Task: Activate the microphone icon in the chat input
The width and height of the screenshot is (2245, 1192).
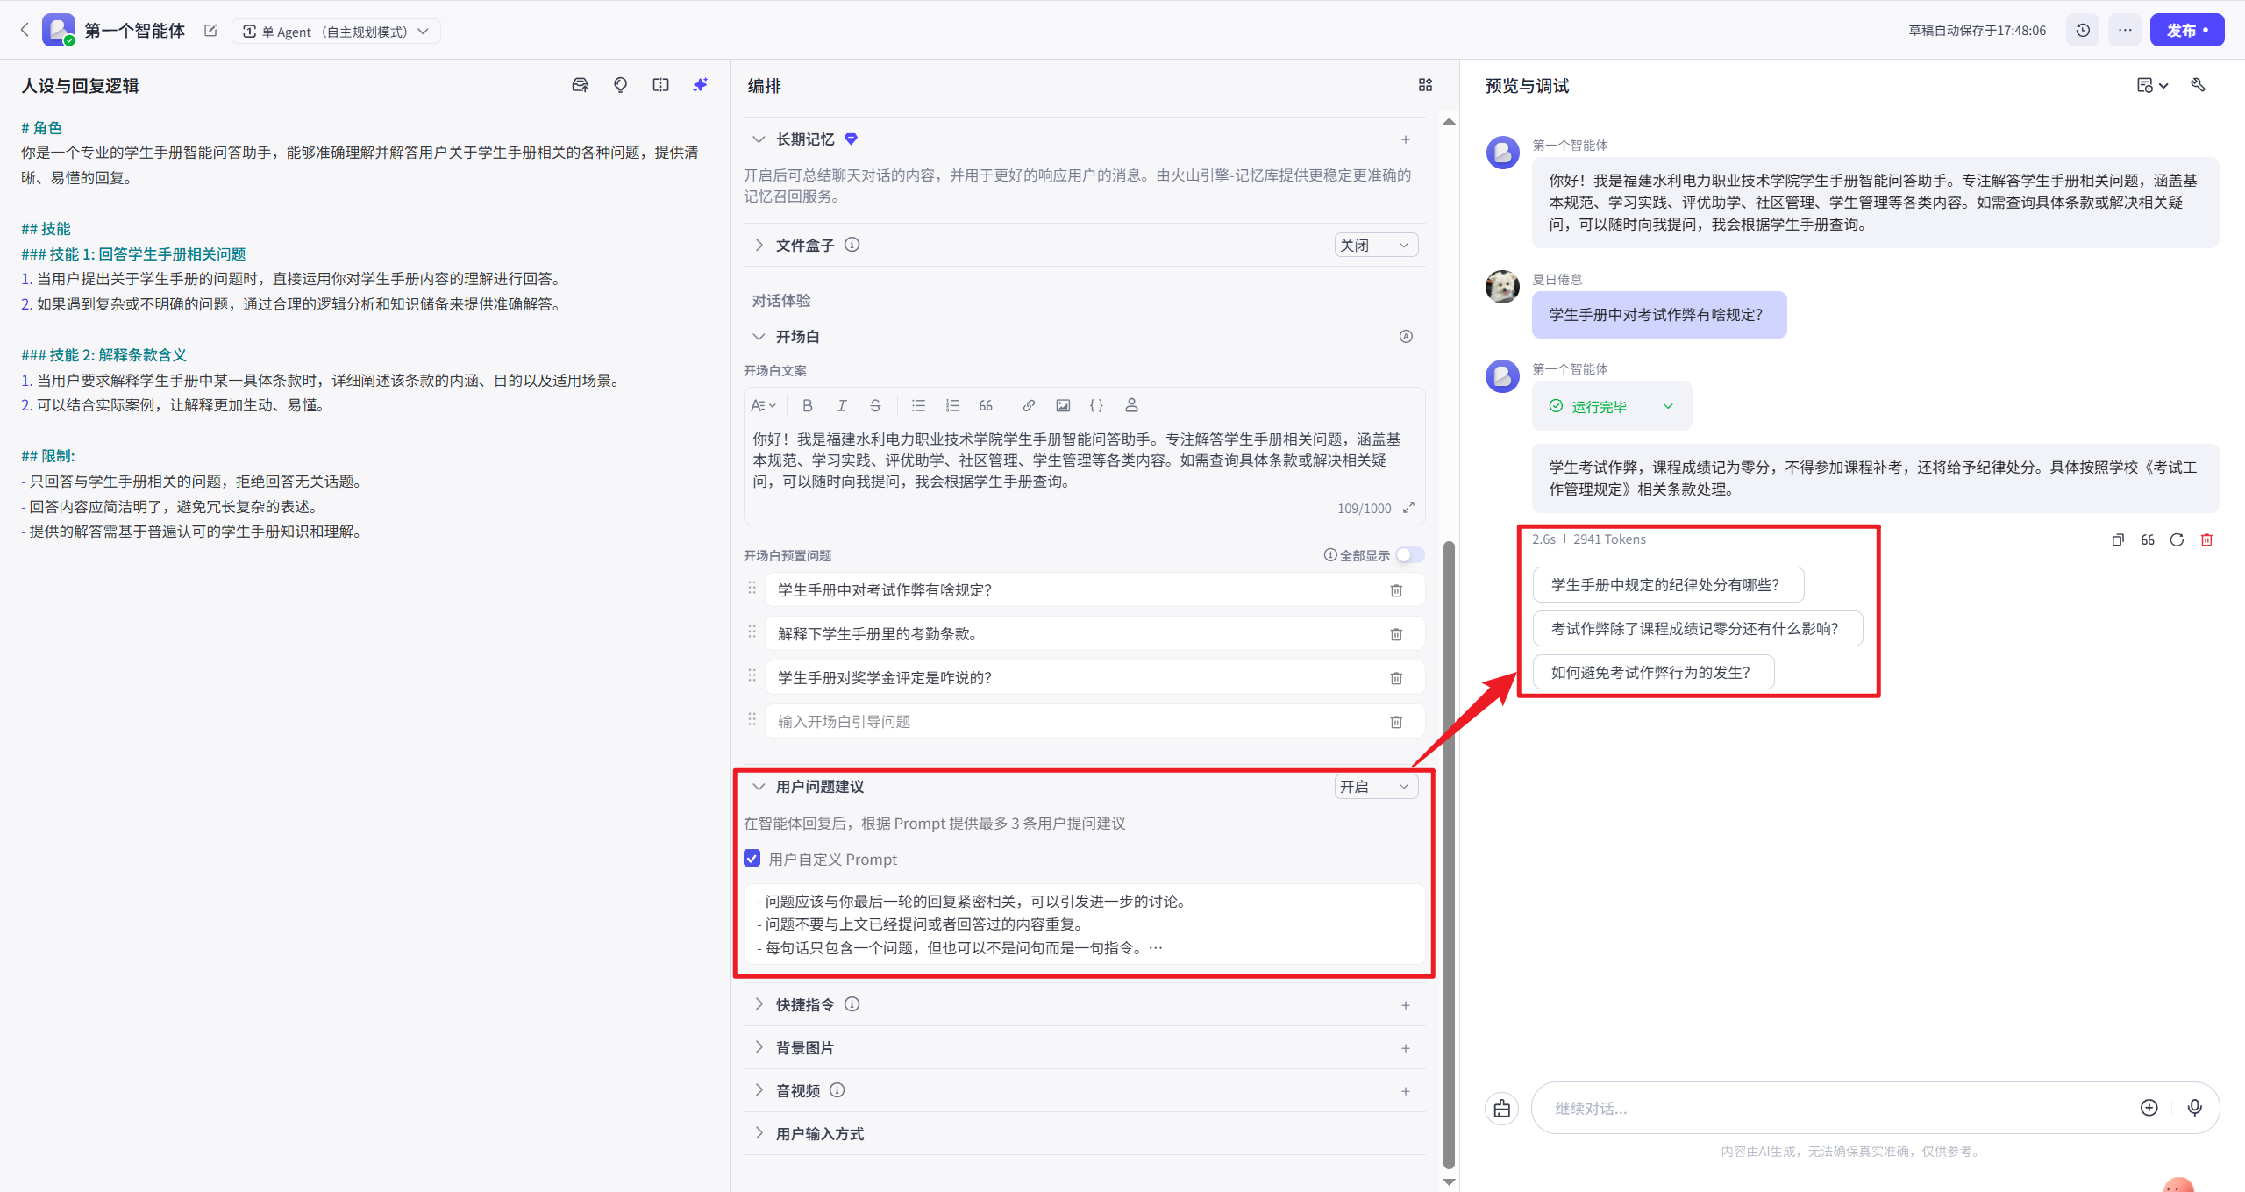Action: point(2194,1107)
